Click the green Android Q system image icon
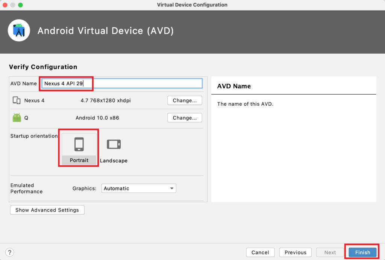Image resolution: width=385 pixels, height=260 pixels. pos(17,118)
